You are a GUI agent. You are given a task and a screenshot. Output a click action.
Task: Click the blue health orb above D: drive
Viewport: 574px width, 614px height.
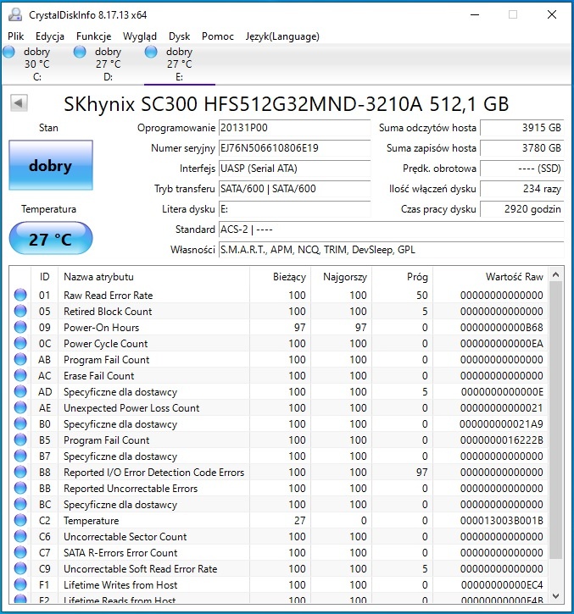pyautogui.click(x=80, y=52)
